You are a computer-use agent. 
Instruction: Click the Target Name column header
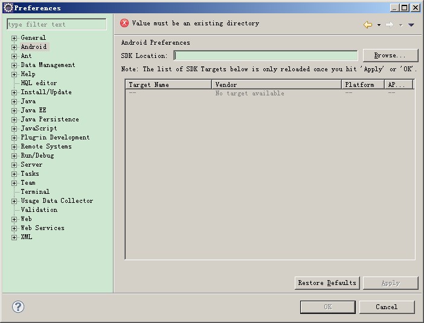coord(169,85)
